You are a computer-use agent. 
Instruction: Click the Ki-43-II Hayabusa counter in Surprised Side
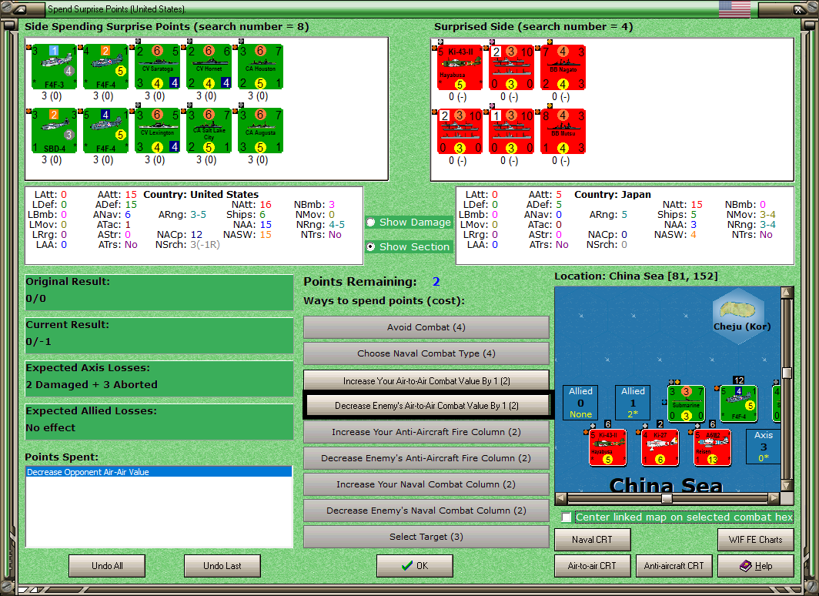coord(460,68)
